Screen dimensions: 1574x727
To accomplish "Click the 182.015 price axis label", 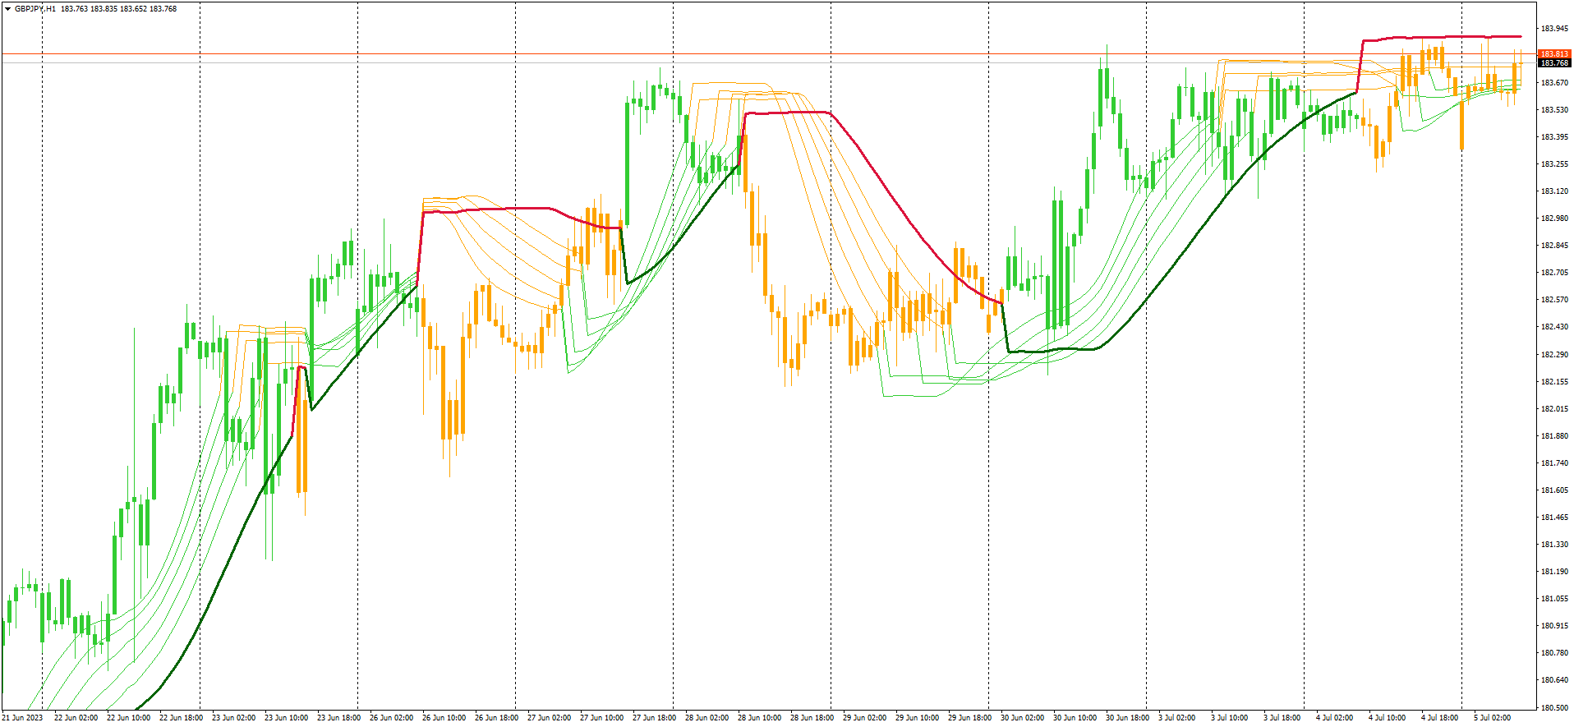I will (x=1554, y=409).
